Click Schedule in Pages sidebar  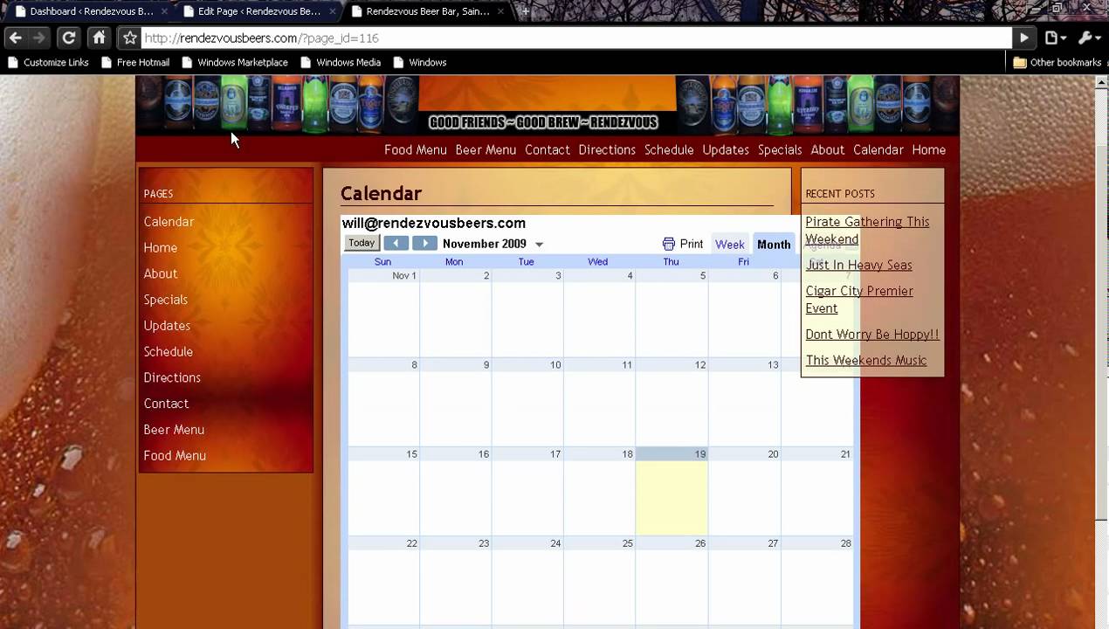pyautogui.click(x=169, y=352)
